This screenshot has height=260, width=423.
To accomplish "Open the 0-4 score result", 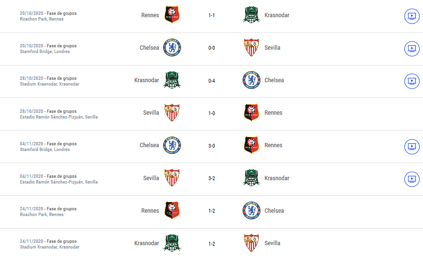I will (211, 81).
